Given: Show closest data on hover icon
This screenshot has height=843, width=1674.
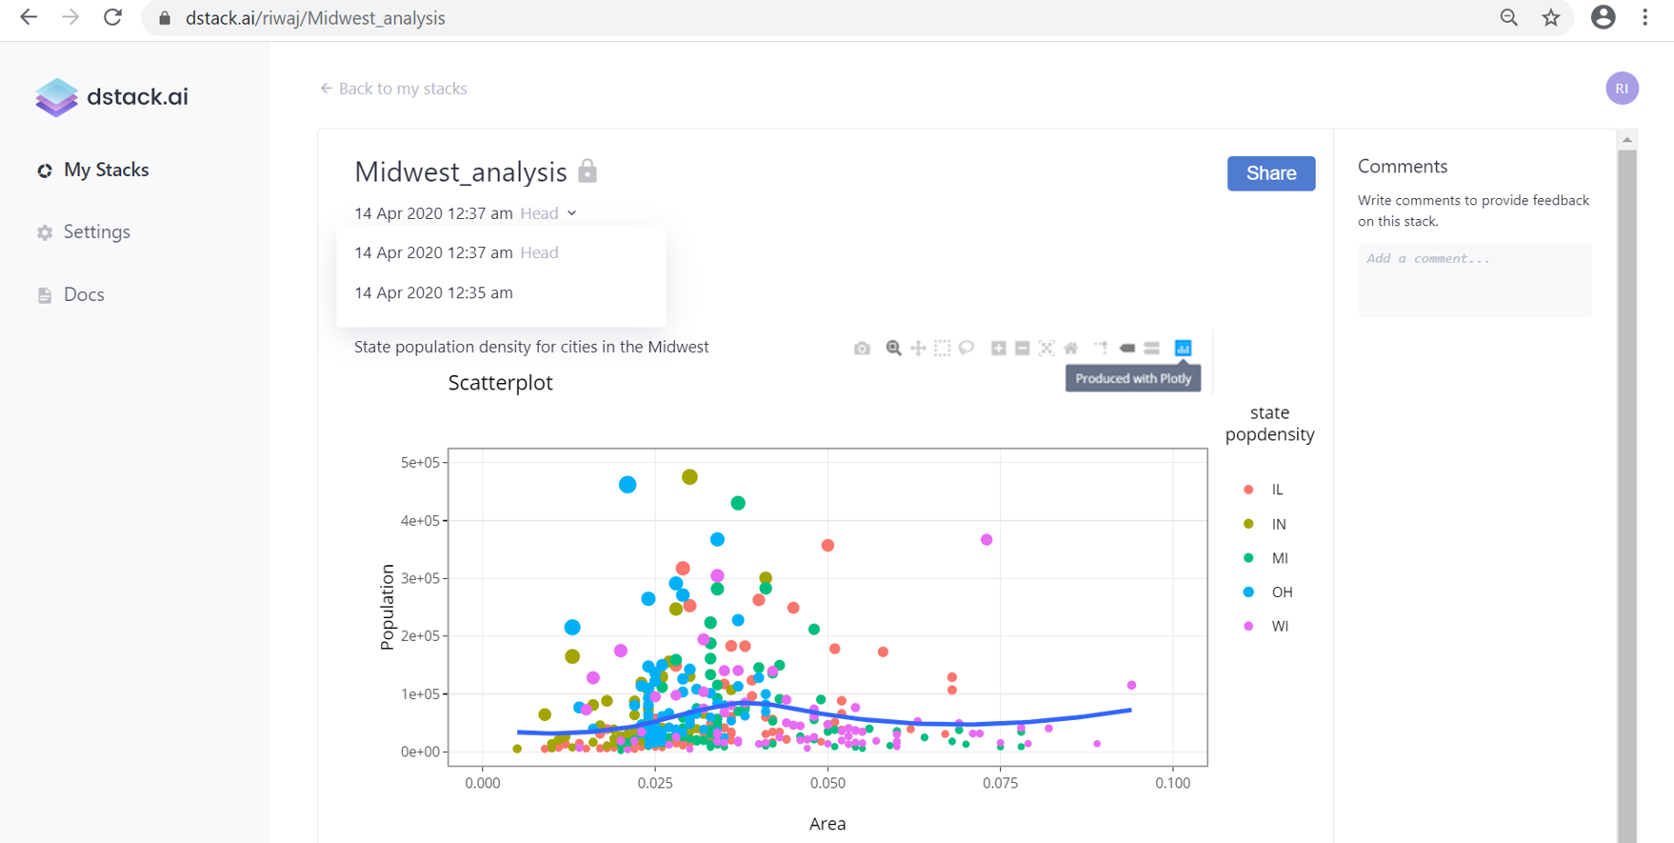Looking at the screenshot, I should coord(1127,349).
